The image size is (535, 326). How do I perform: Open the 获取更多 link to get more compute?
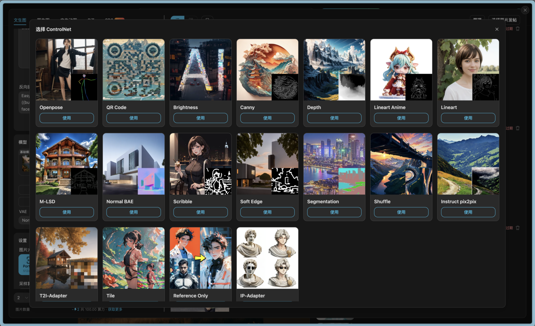[115, 309]
